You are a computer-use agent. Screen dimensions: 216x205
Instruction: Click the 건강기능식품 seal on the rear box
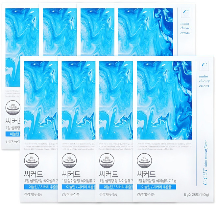pos(13,108)
